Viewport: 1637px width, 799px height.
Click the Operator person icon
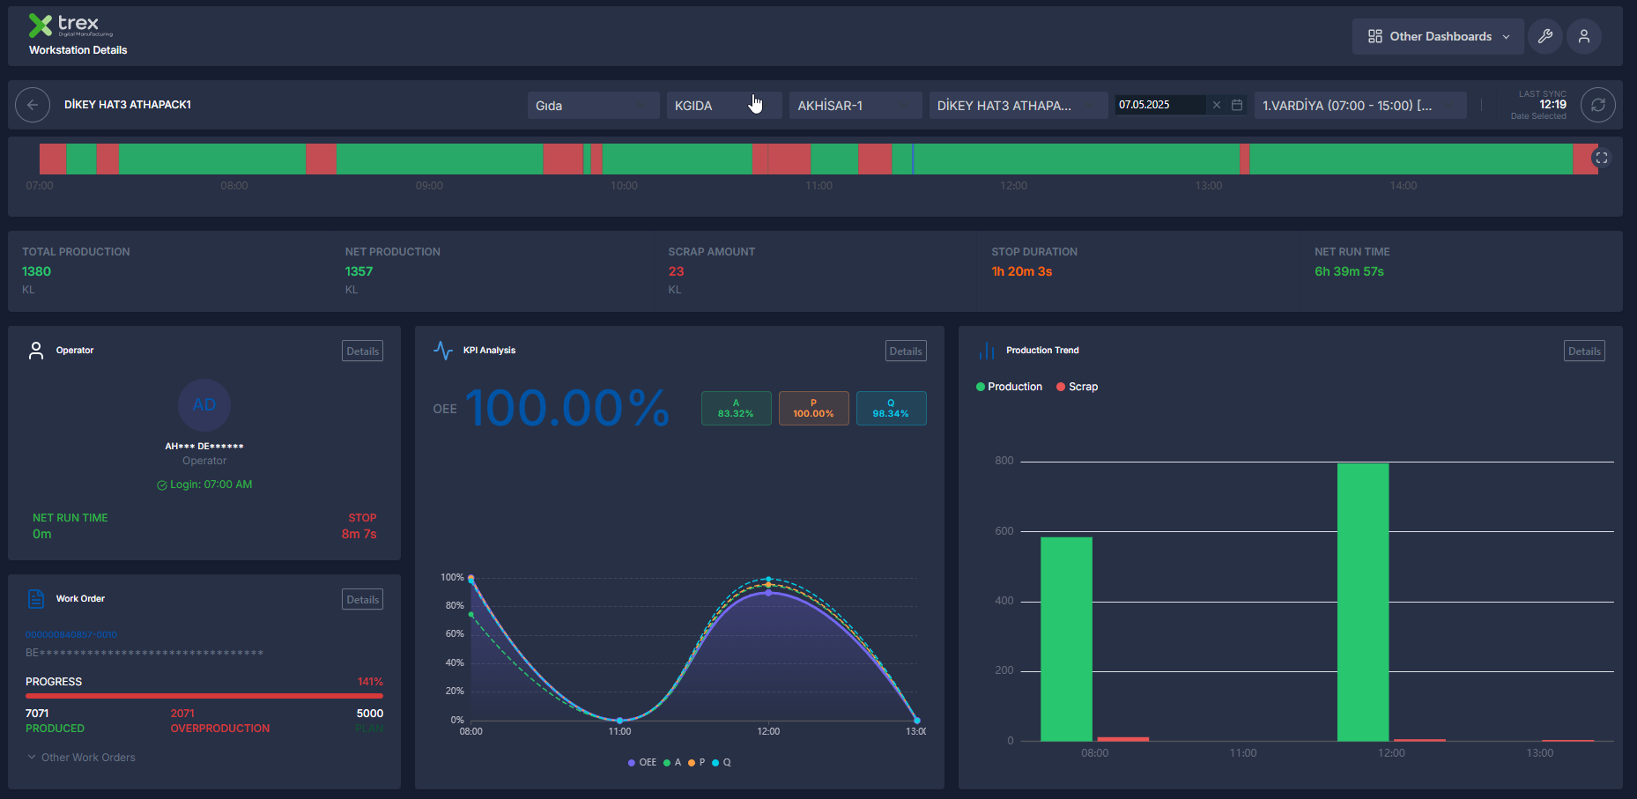[36, 351]
